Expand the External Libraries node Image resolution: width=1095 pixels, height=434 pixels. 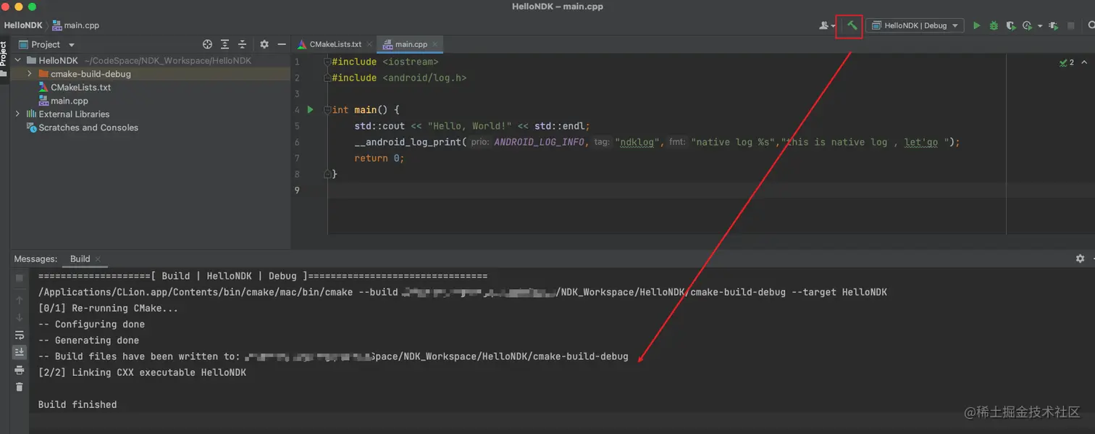point(17,114)
